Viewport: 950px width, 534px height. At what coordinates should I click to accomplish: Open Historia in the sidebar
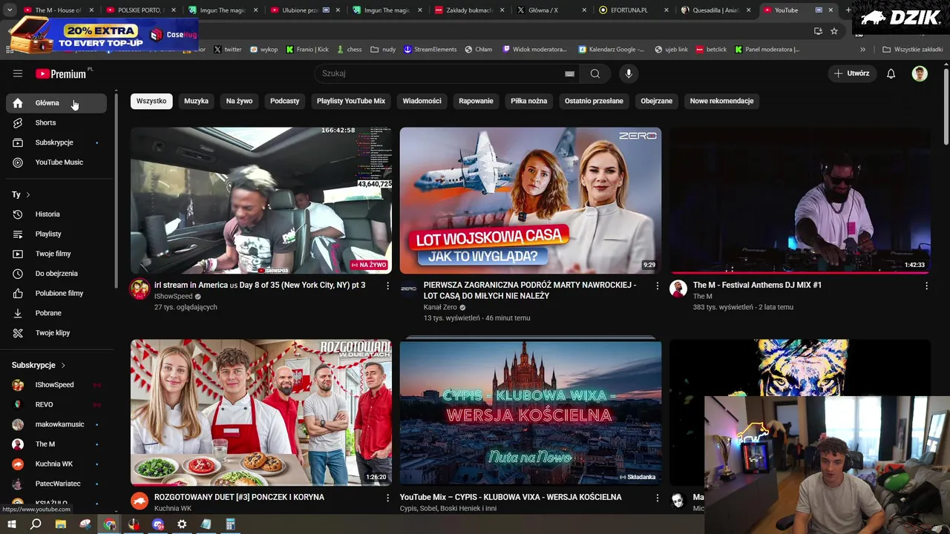point(56,214)
